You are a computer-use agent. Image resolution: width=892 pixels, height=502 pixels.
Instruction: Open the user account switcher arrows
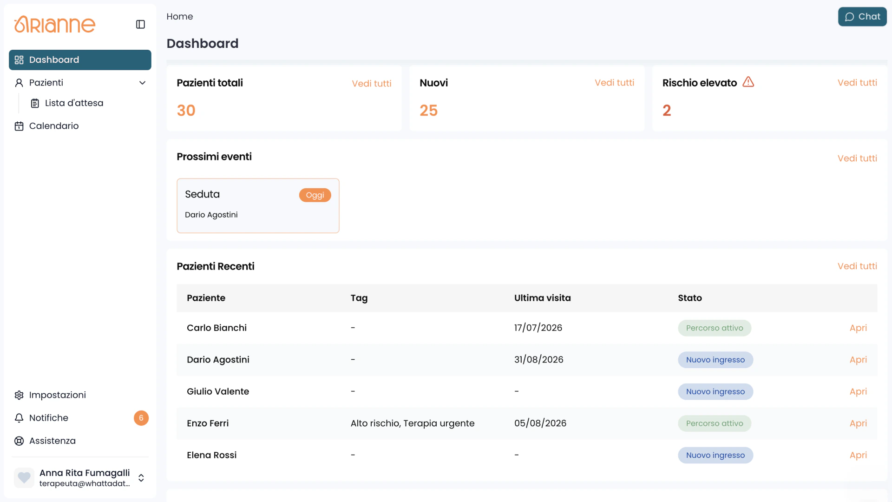point(141,478)
